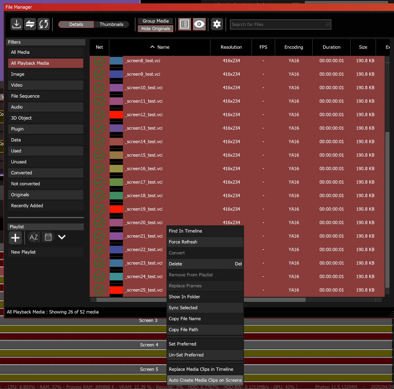Filter by File Sequence
The image size is (394, 389).
pos(46,96)
